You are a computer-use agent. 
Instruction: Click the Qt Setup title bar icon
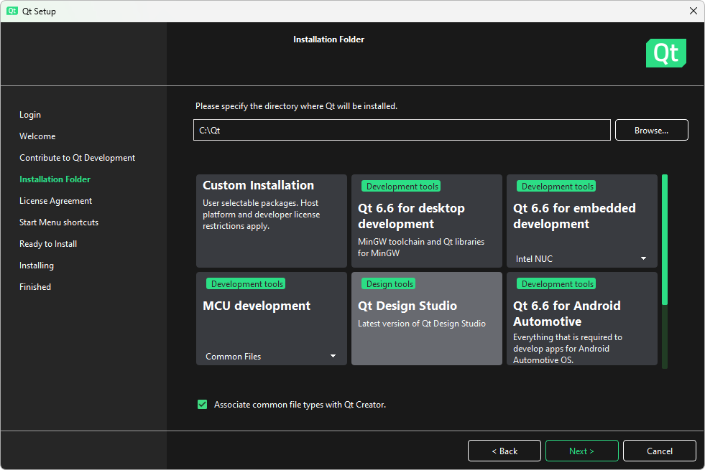click(x=12, y=11)
